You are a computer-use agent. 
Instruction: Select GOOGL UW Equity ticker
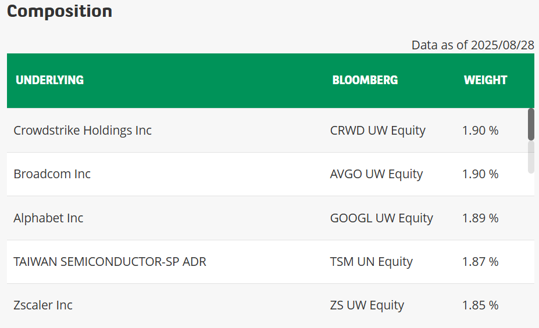pos(381,218)
